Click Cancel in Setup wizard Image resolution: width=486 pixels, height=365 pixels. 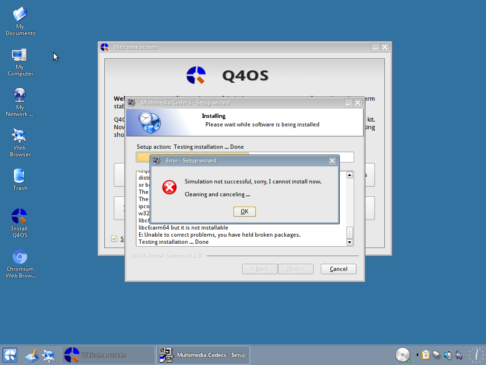(x=338, y=269)
